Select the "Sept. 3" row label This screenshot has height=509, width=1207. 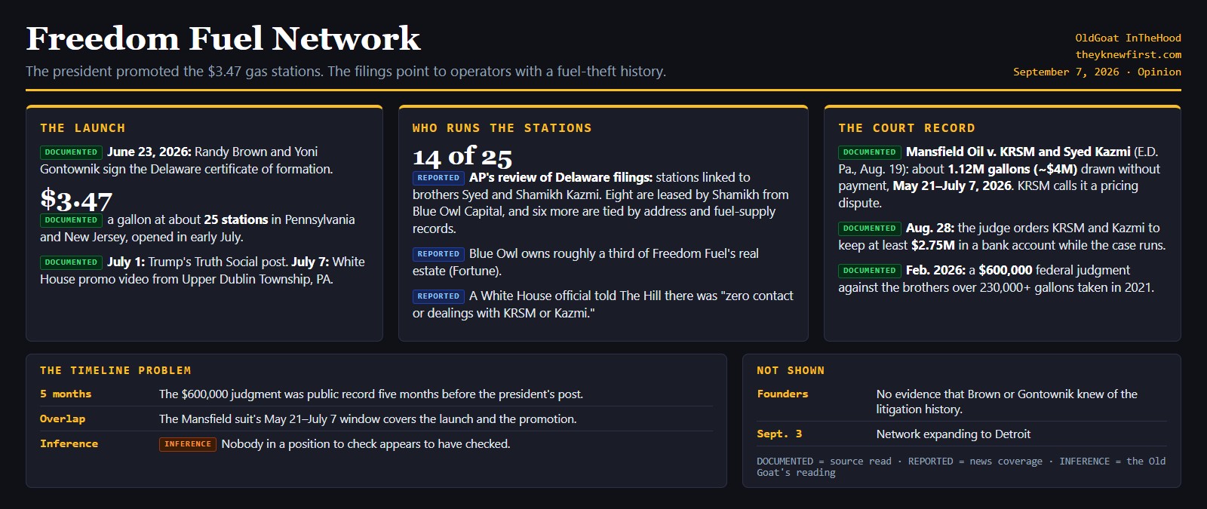click(x=779, y=434)
